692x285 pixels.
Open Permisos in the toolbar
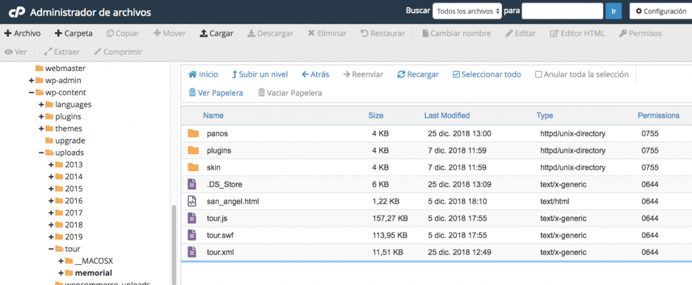640,33
